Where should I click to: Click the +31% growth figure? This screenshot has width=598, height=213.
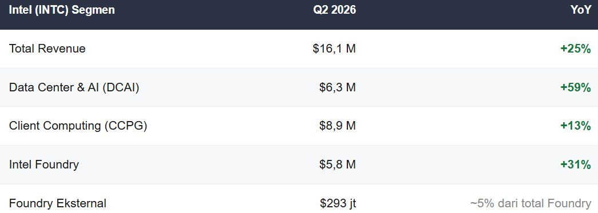click(x=576, y=164)
